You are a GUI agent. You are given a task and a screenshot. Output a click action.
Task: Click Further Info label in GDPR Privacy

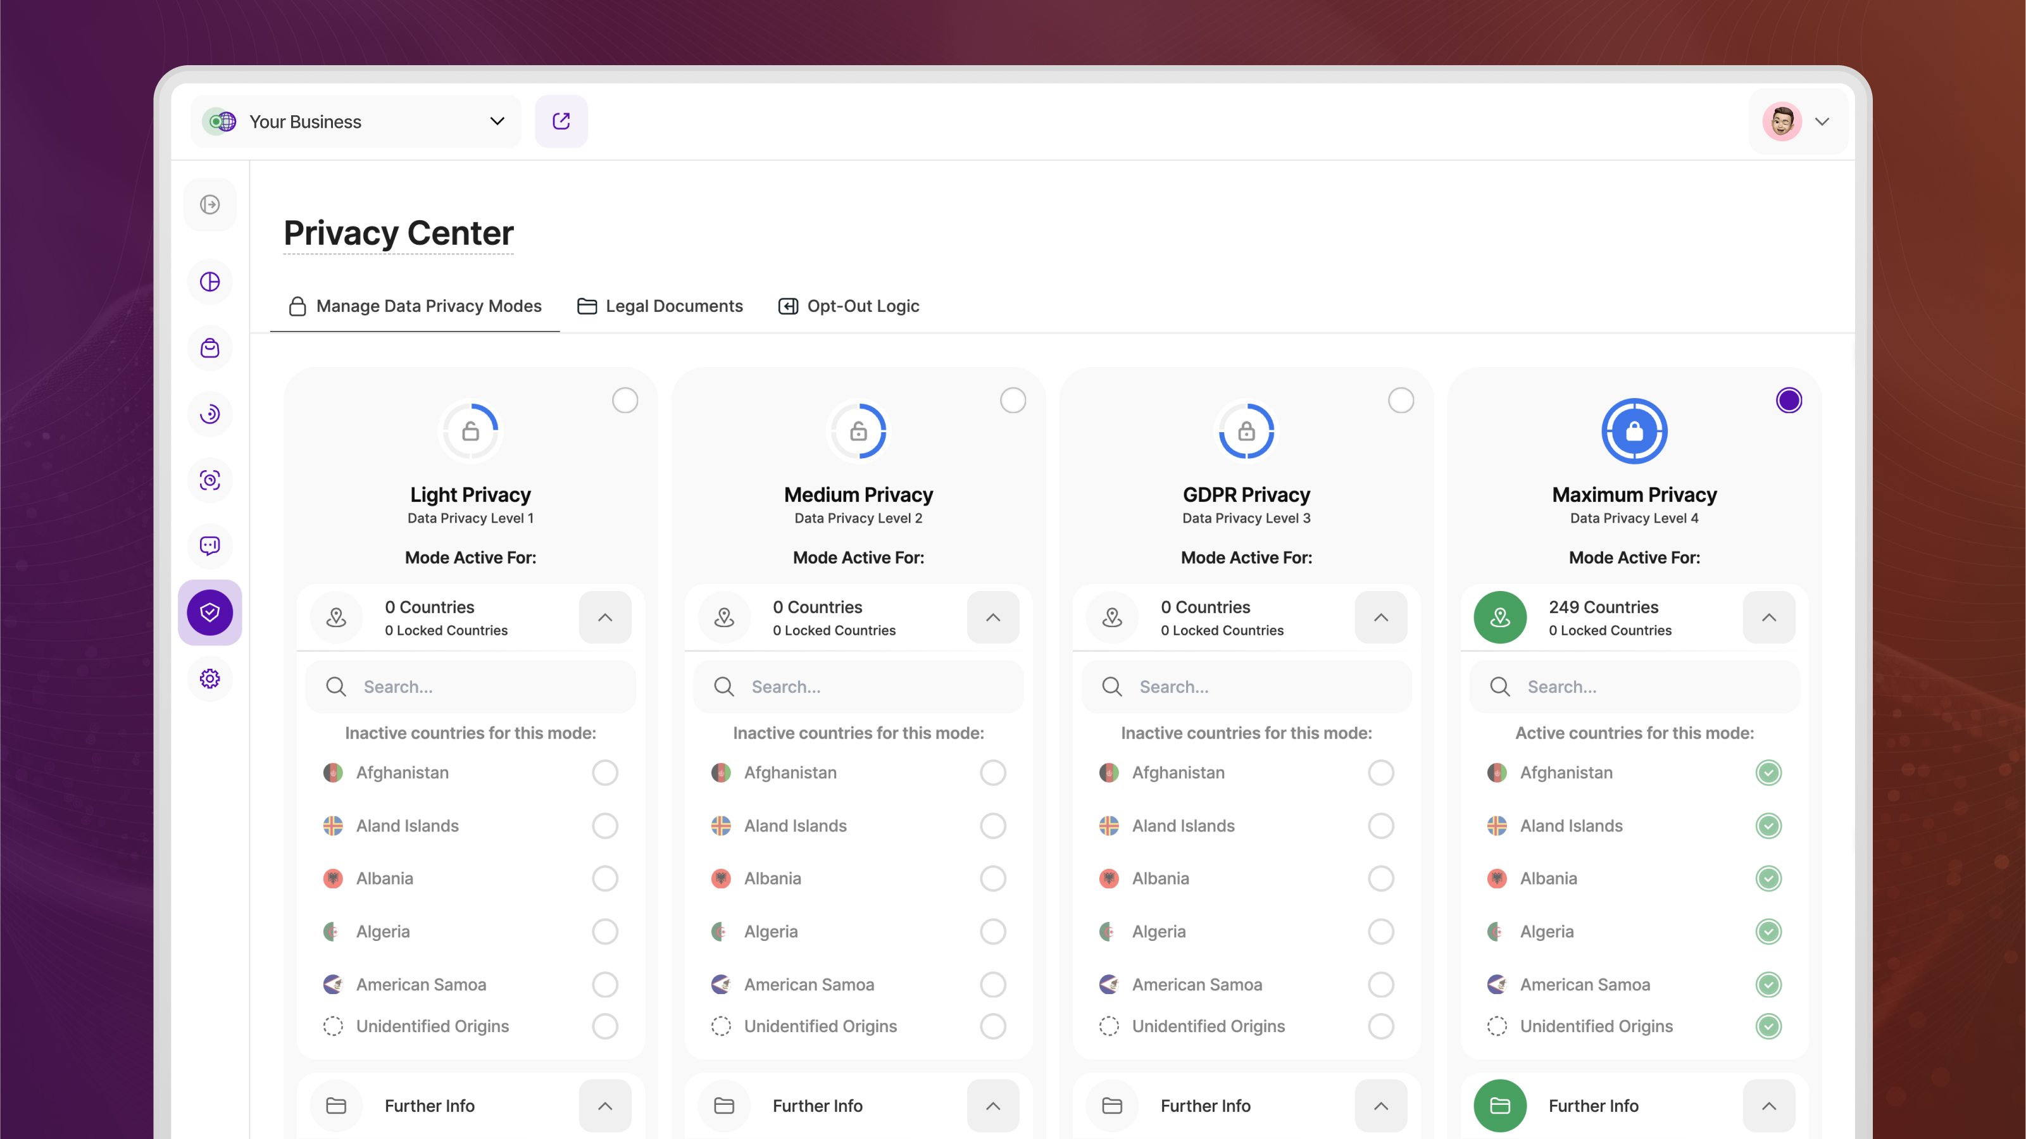[1205, 1105]
